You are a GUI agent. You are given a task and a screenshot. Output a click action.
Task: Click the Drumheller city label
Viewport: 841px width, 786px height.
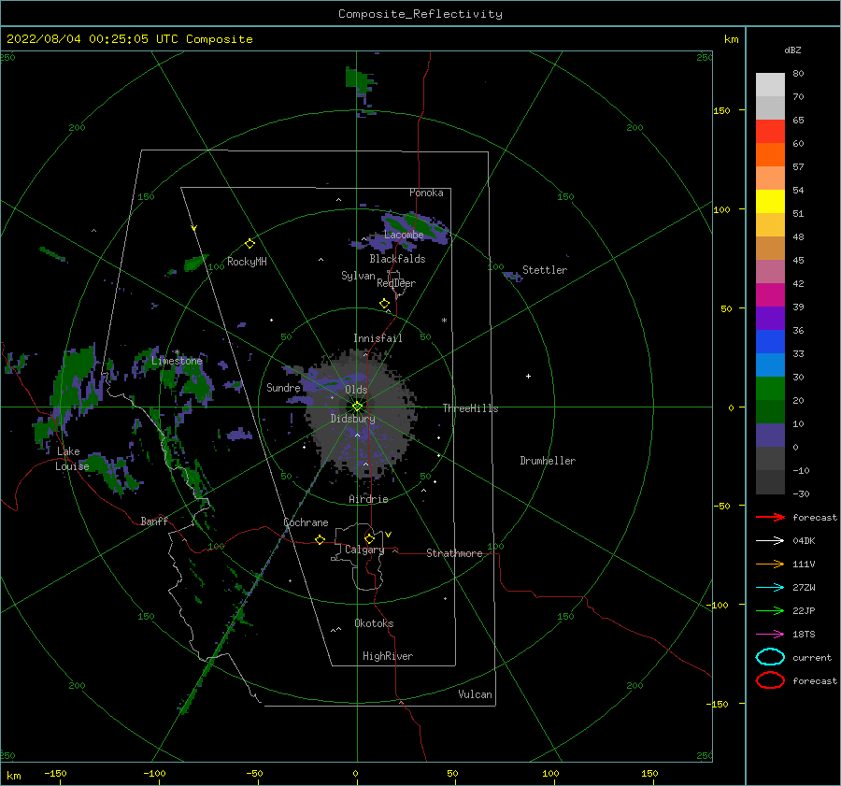548,461
